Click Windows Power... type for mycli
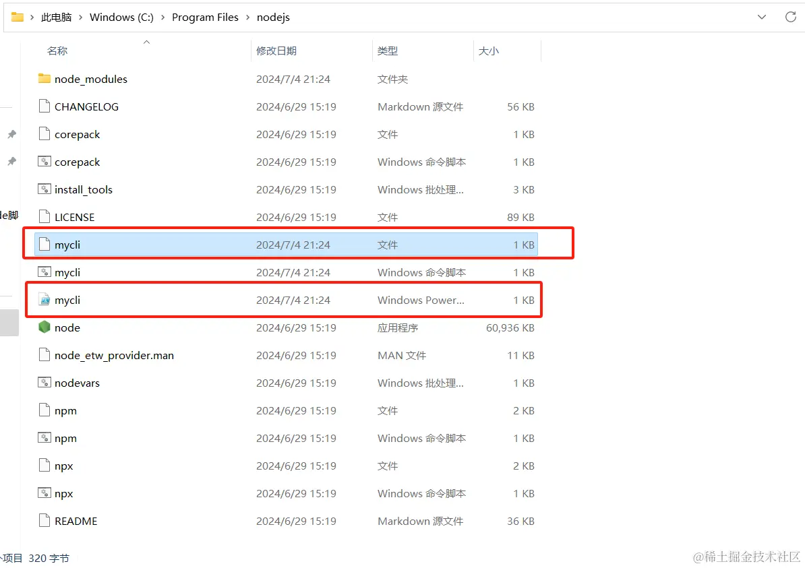This screenshot has height=568, width=805. [x=421, y=300]
